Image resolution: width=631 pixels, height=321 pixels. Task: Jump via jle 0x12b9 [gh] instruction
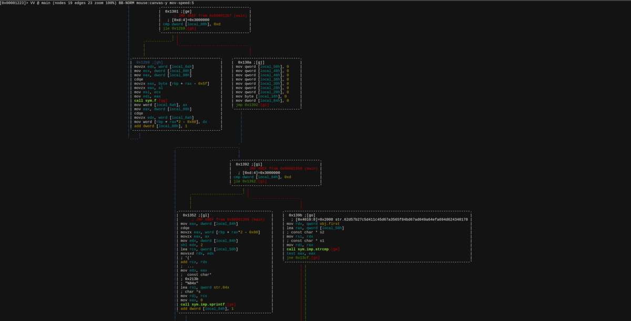[x=179, y=28]
